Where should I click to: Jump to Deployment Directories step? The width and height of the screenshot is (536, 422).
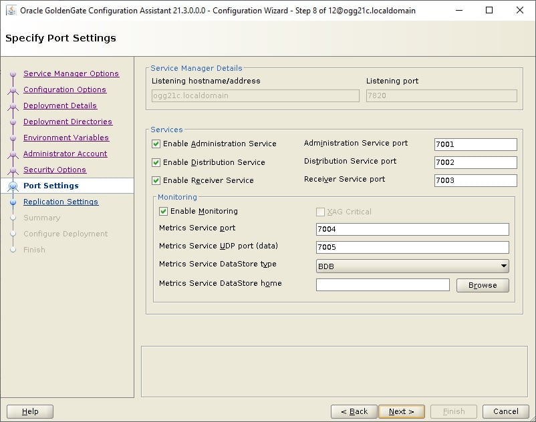pyautogui.click(x=68, y=122)
